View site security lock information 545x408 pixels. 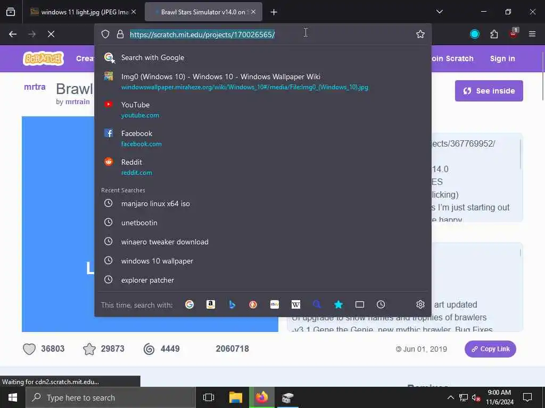tap(120, 34)
